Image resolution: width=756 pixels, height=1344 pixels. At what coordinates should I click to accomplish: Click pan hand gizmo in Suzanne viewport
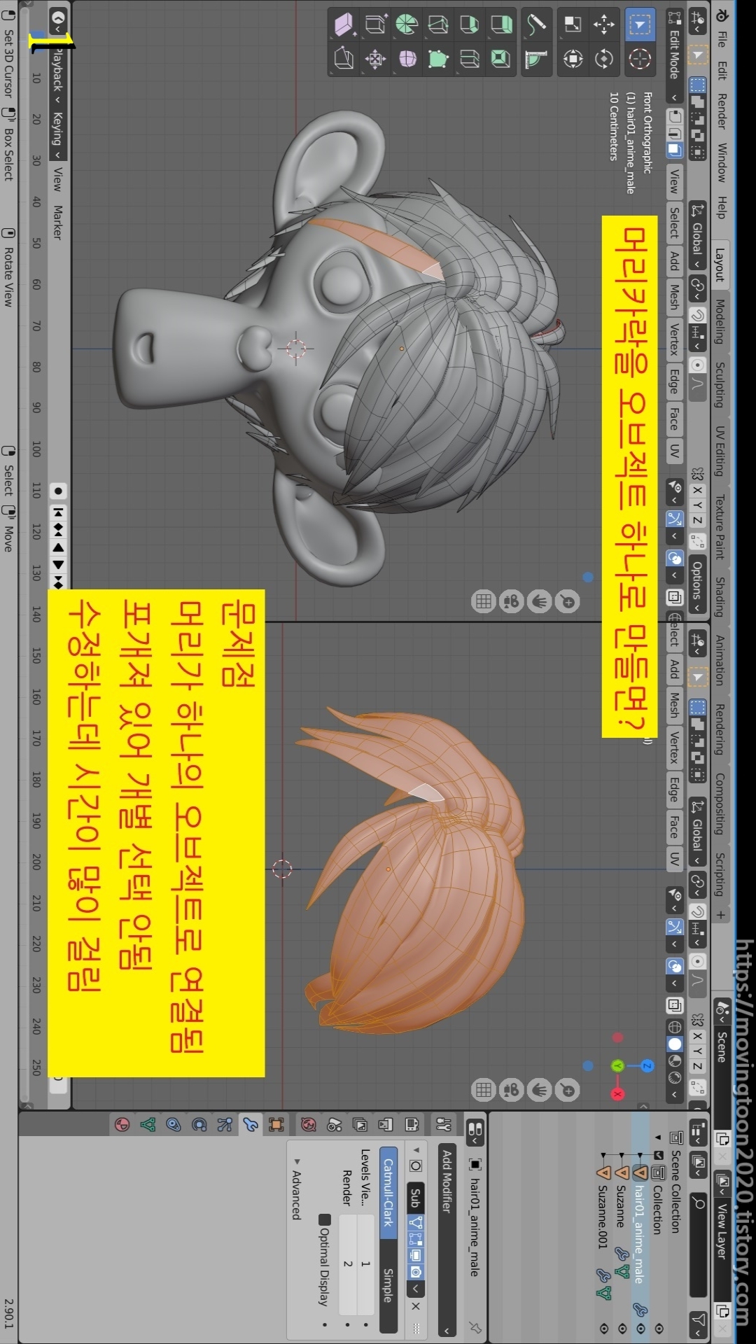click(x=540, y=601)
